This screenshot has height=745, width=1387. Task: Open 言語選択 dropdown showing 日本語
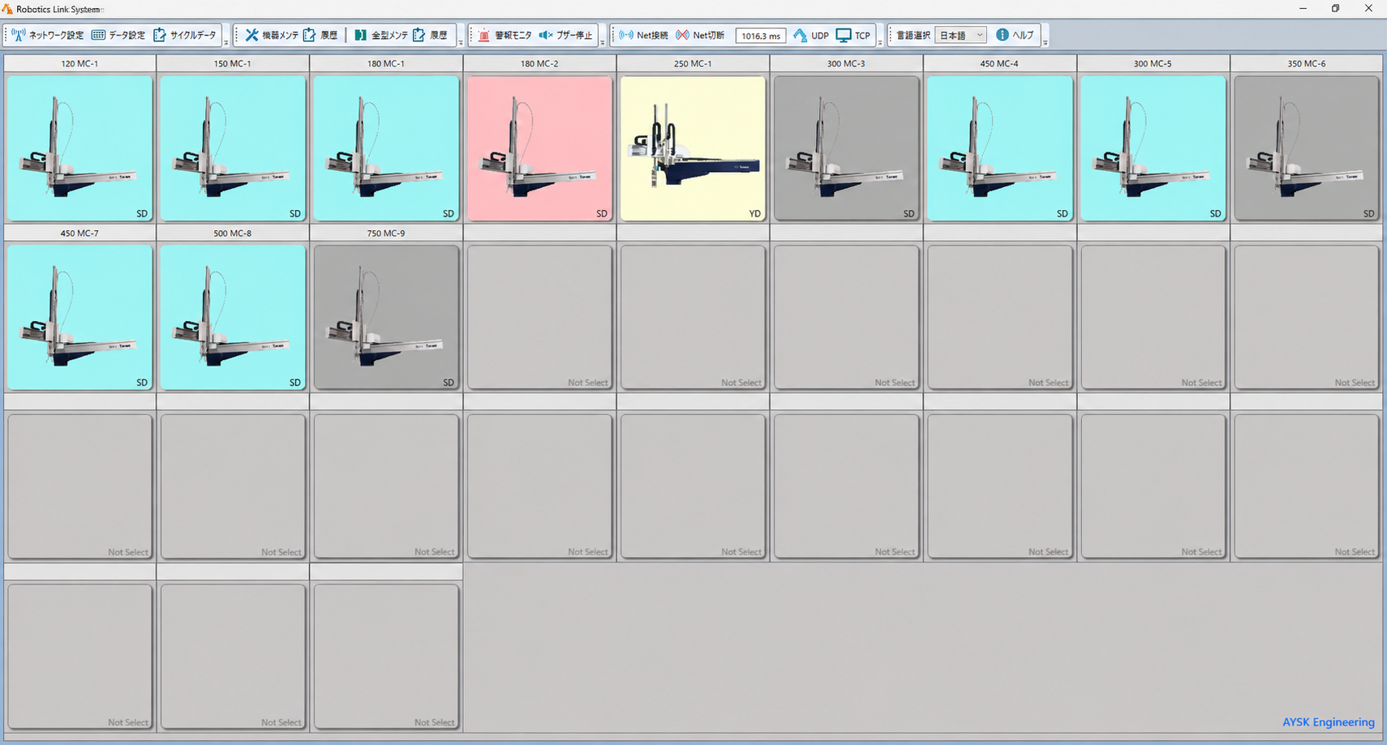(961, 35)
